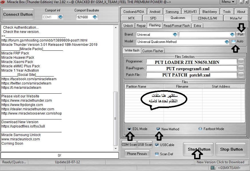Open browse button for Programmer file
This screenshot has width=250, height=171.
241,61
